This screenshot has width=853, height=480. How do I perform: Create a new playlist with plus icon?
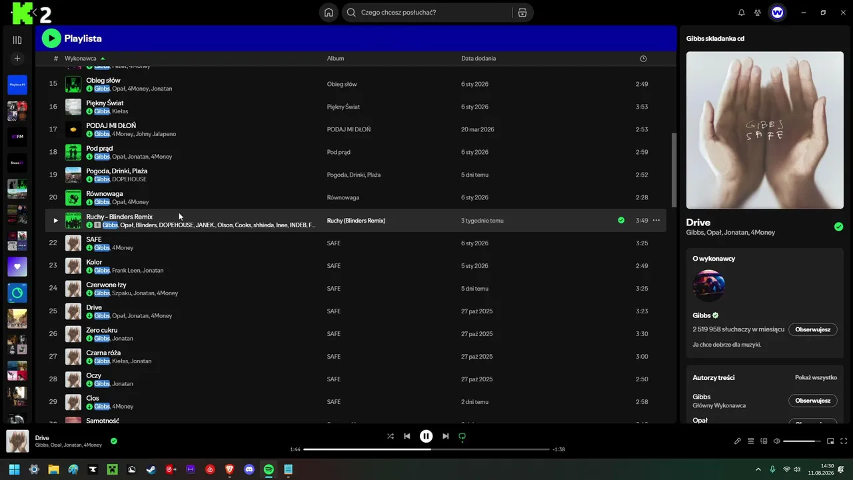point(17,59)
